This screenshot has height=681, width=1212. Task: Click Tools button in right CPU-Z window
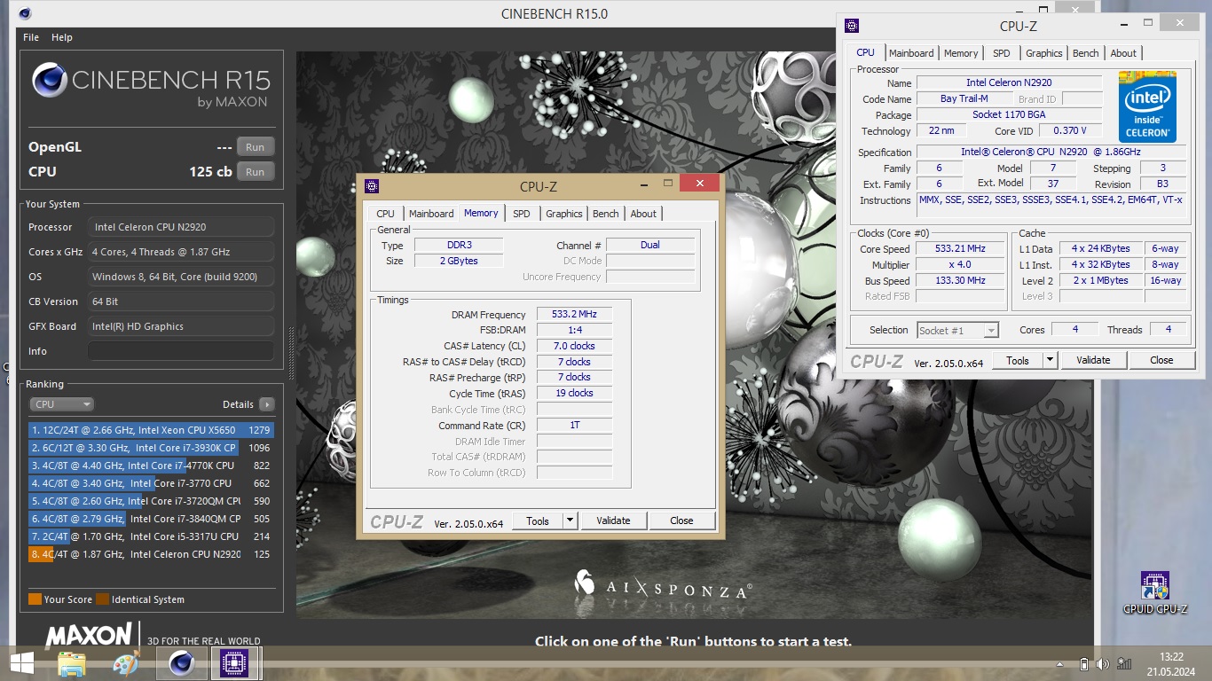pos(1018,360)
